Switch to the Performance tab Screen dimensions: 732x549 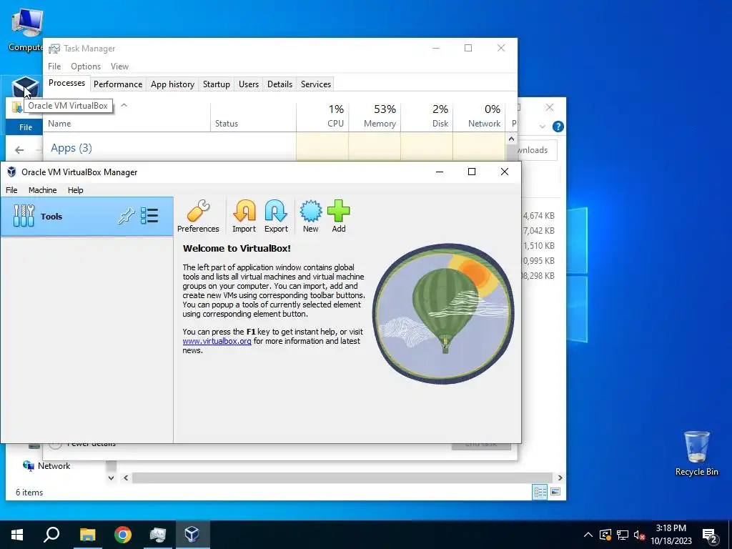pos(118,84)
